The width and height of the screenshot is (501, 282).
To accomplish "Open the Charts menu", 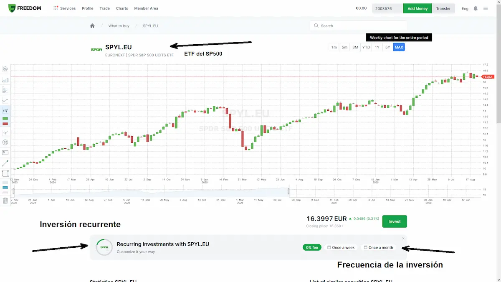I will tap(122, 8).
